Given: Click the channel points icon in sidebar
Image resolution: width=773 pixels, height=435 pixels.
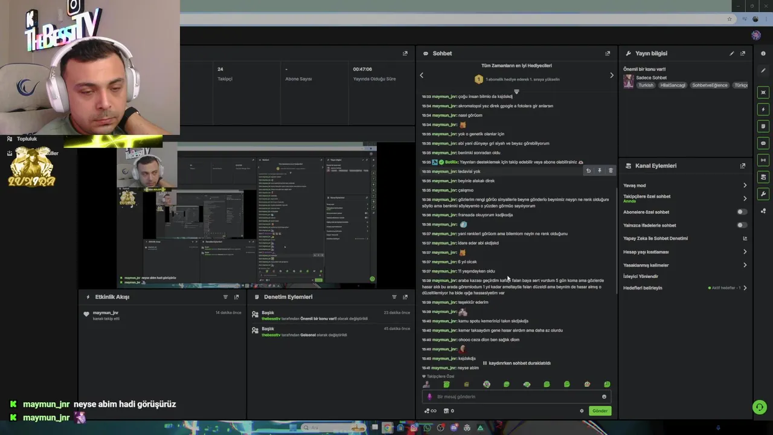Looking at the screenshot, I should click(763, 211).
